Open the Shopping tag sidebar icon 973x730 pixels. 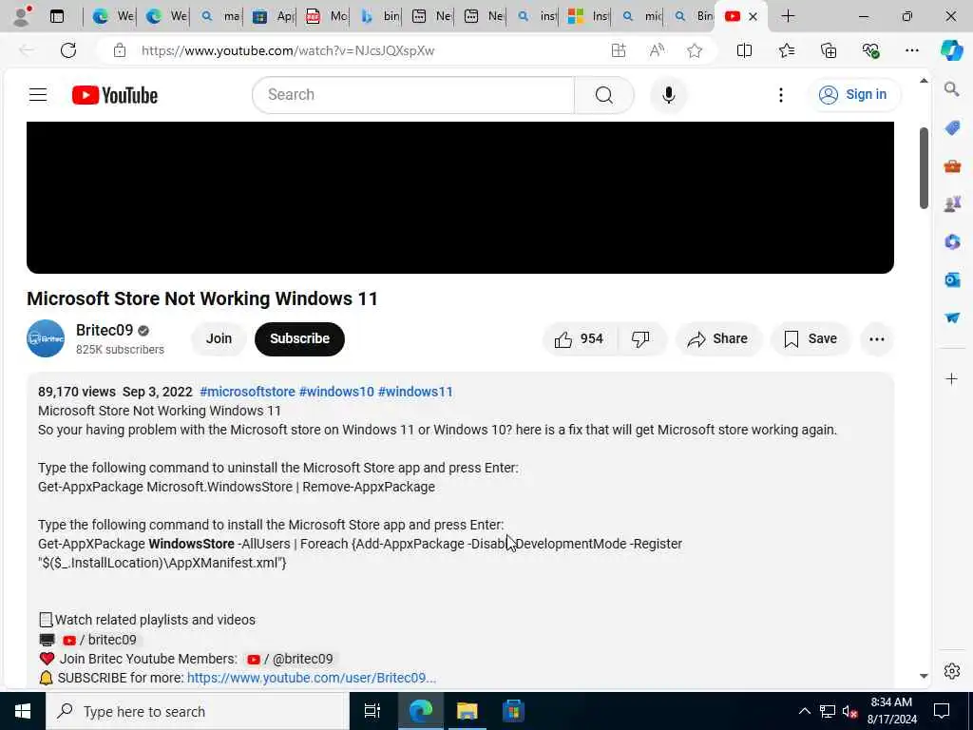(x=952, y=128)
